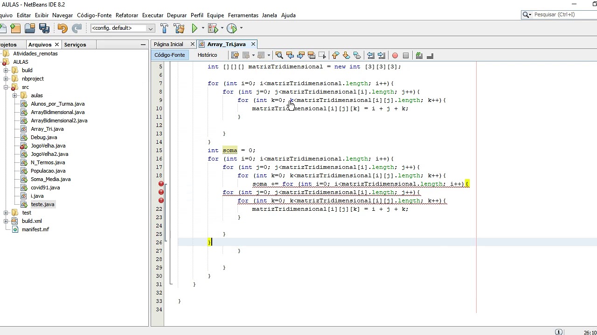The width and height of the screenshot is (597, 335).
Task: Close the Array_Tri.java tab
Action: 253,44
